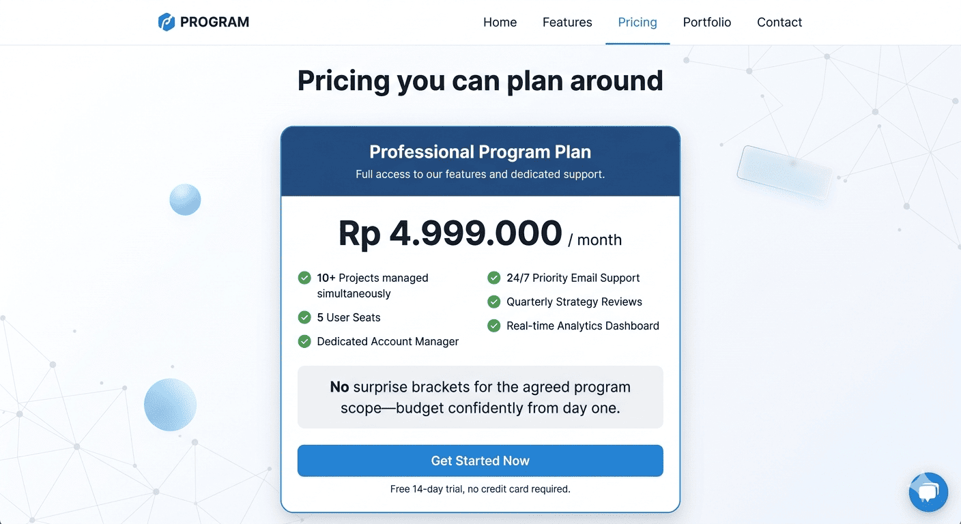Click checkmark beside 5 User Seats
This screenshot has width=961, height=524.
click(304, 317)
